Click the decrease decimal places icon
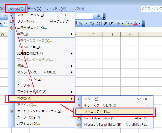 coord(98,23)
